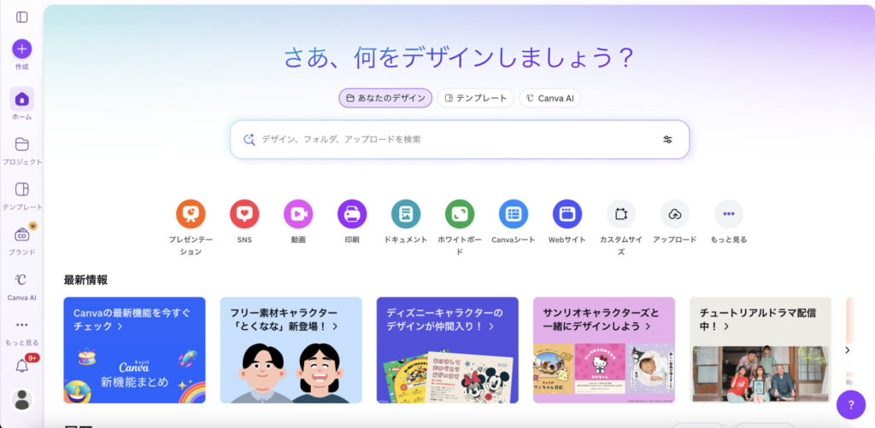This screenshot has height=428, width=875.
Task: Open the Canvaの最新機能を今すぐチェック card
Action: point(134,350)
